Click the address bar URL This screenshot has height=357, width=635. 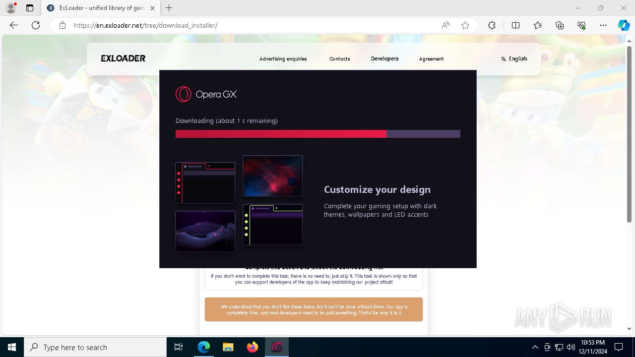pyautogui.click(x=145, y=25)
